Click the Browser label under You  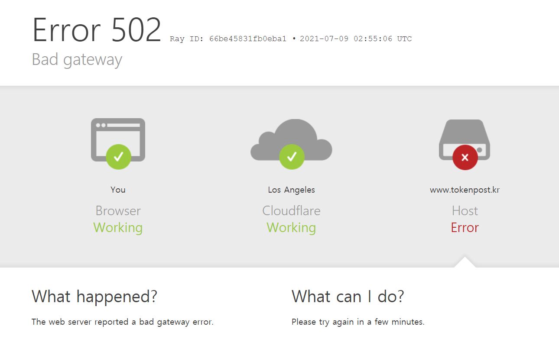[x=118, y=211]
